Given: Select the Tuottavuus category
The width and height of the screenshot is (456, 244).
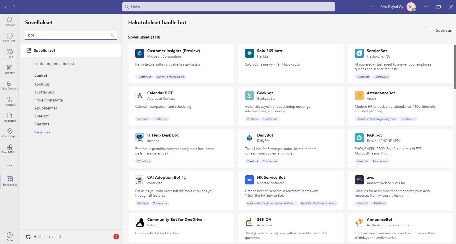Looking at the screenshot, I should (x=44, y=92).
